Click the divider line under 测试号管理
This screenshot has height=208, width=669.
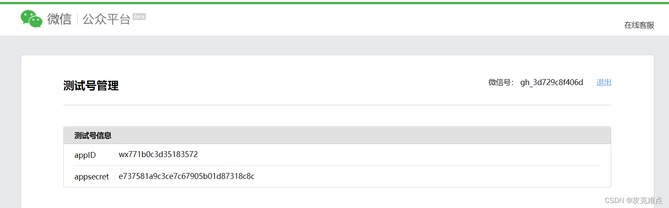[x=337, y=105]
